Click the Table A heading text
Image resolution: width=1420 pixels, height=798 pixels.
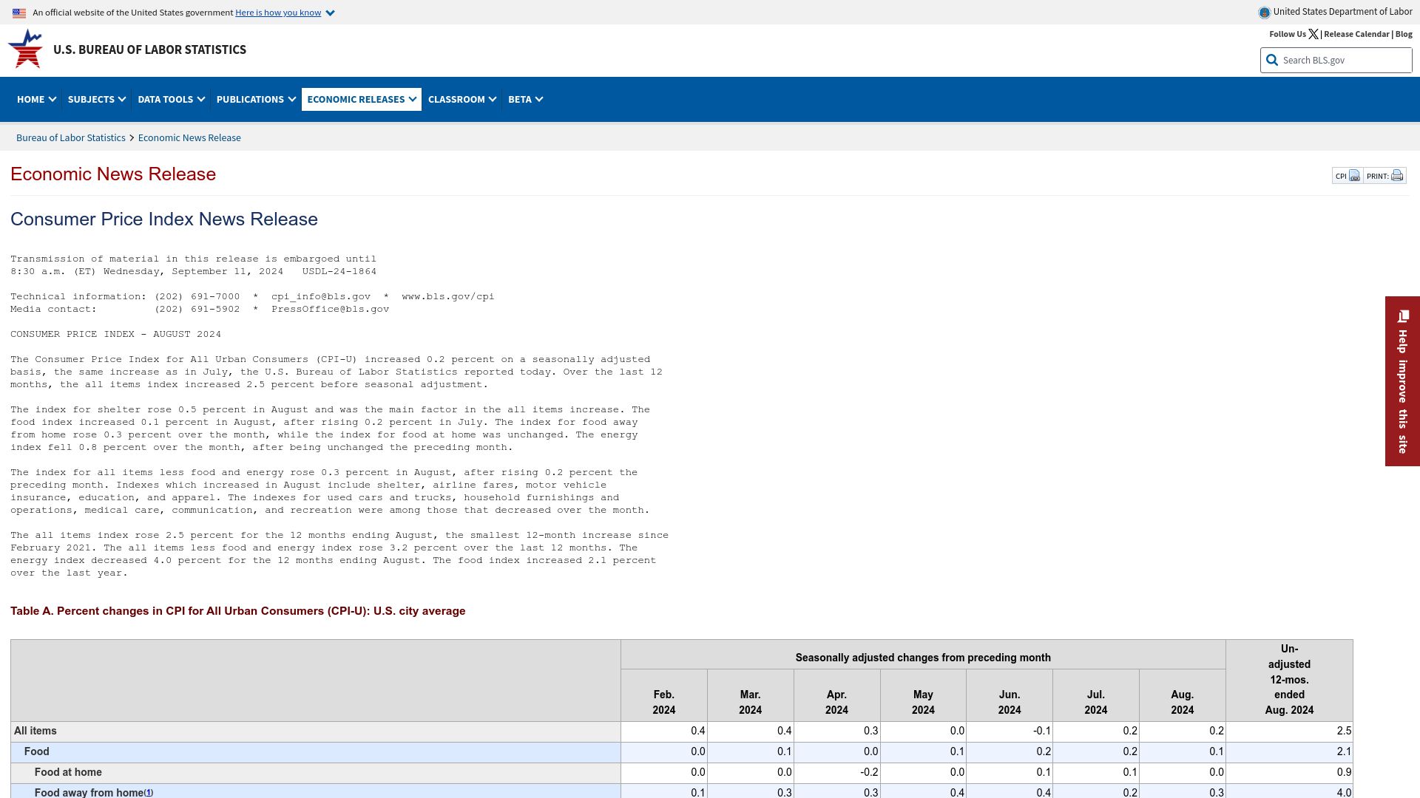pyautogui.click(x=238, y=611)
